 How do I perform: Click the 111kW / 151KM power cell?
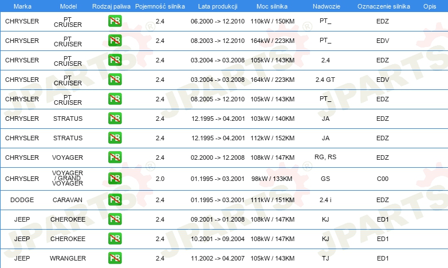tap(272, 200)
